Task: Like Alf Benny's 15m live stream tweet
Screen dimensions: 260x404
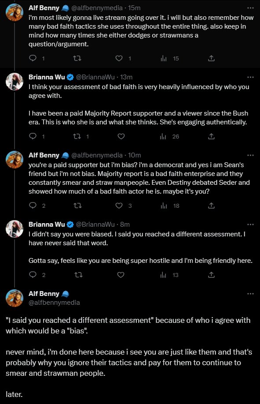Action: click(x=119, y=58)
